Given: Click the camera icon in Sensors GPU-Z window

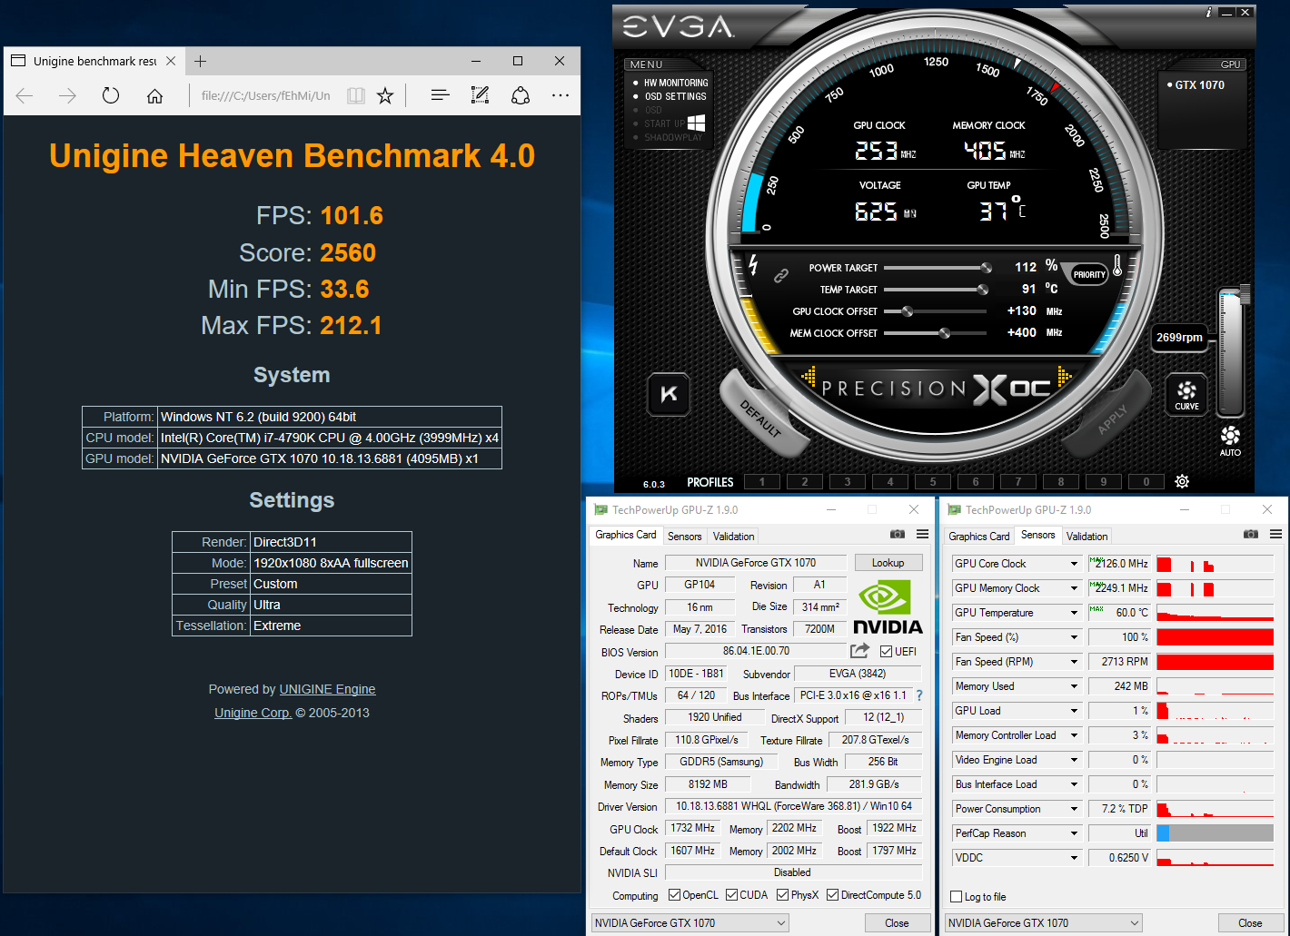Looking at the screenshot, I should (1251, 534).
